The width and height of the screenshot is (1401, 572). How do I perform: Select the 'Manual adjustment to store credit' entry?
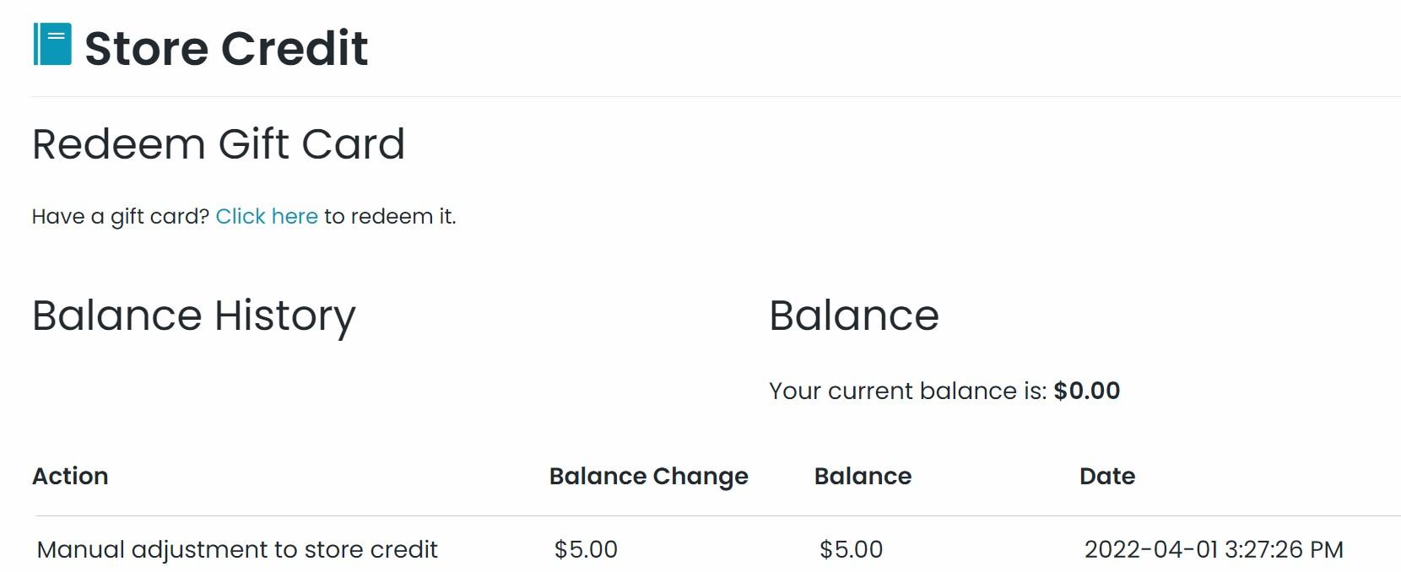coord(237,550)
